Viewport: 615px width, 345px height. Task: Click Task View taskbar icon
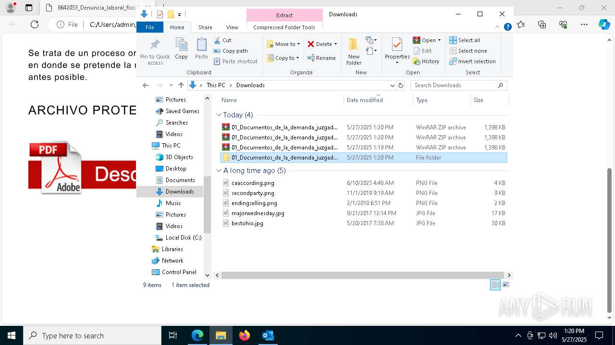(x=173, y=335)
